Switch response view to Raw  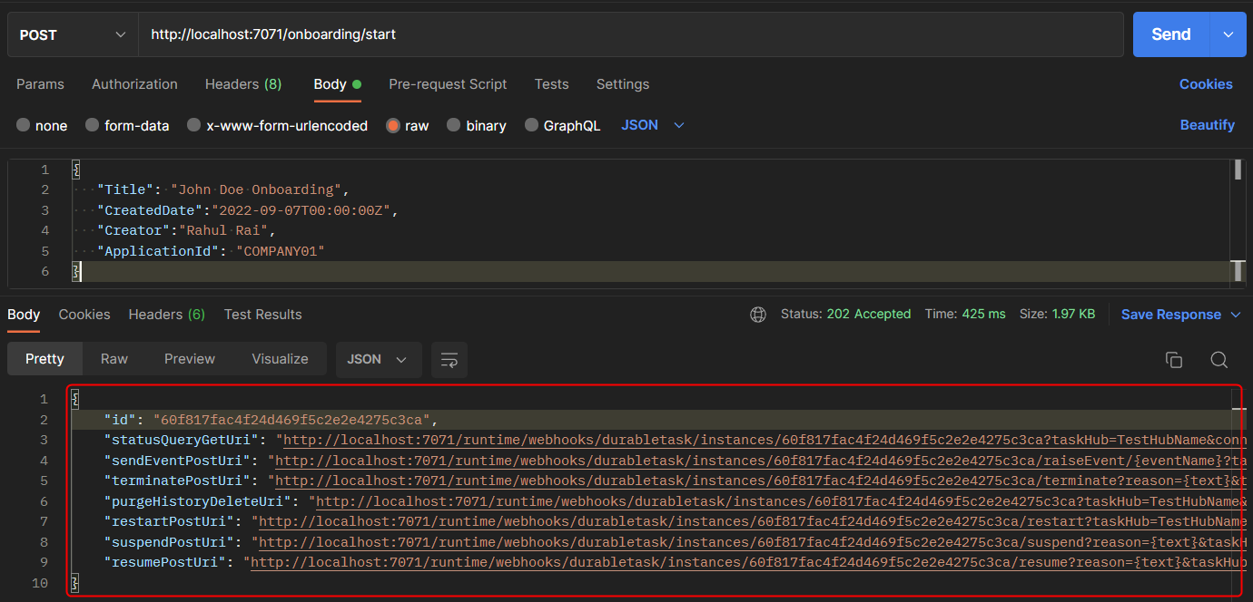(x=114, y=359)
